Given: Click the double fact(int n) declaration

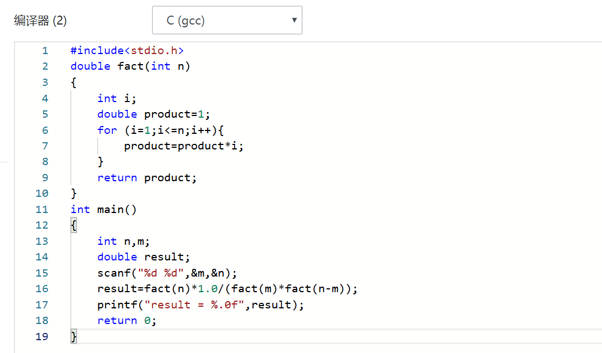Looking at the screenshot, I should pyautogui.click(x=130, y=66).
